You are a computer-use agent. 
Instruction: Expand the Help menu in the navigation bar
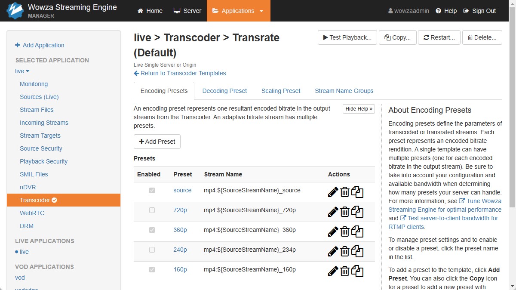446,11
